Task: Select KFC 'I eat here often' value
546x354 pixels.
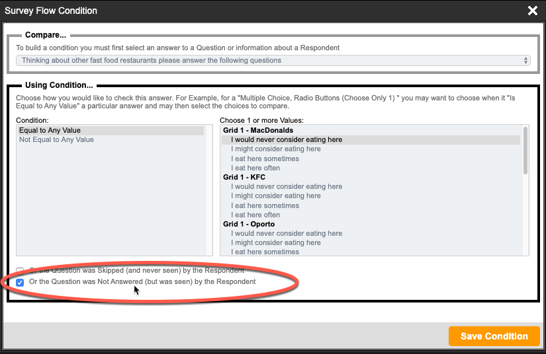Action: (x=255, y=215)
